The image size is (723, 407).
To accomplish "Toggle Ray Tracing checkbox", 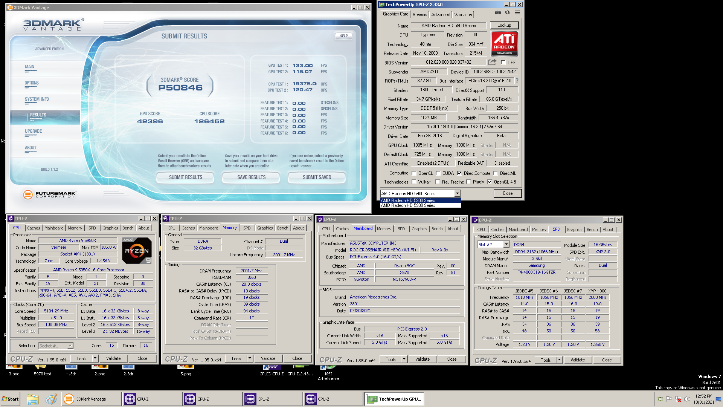I will point(438,182).
